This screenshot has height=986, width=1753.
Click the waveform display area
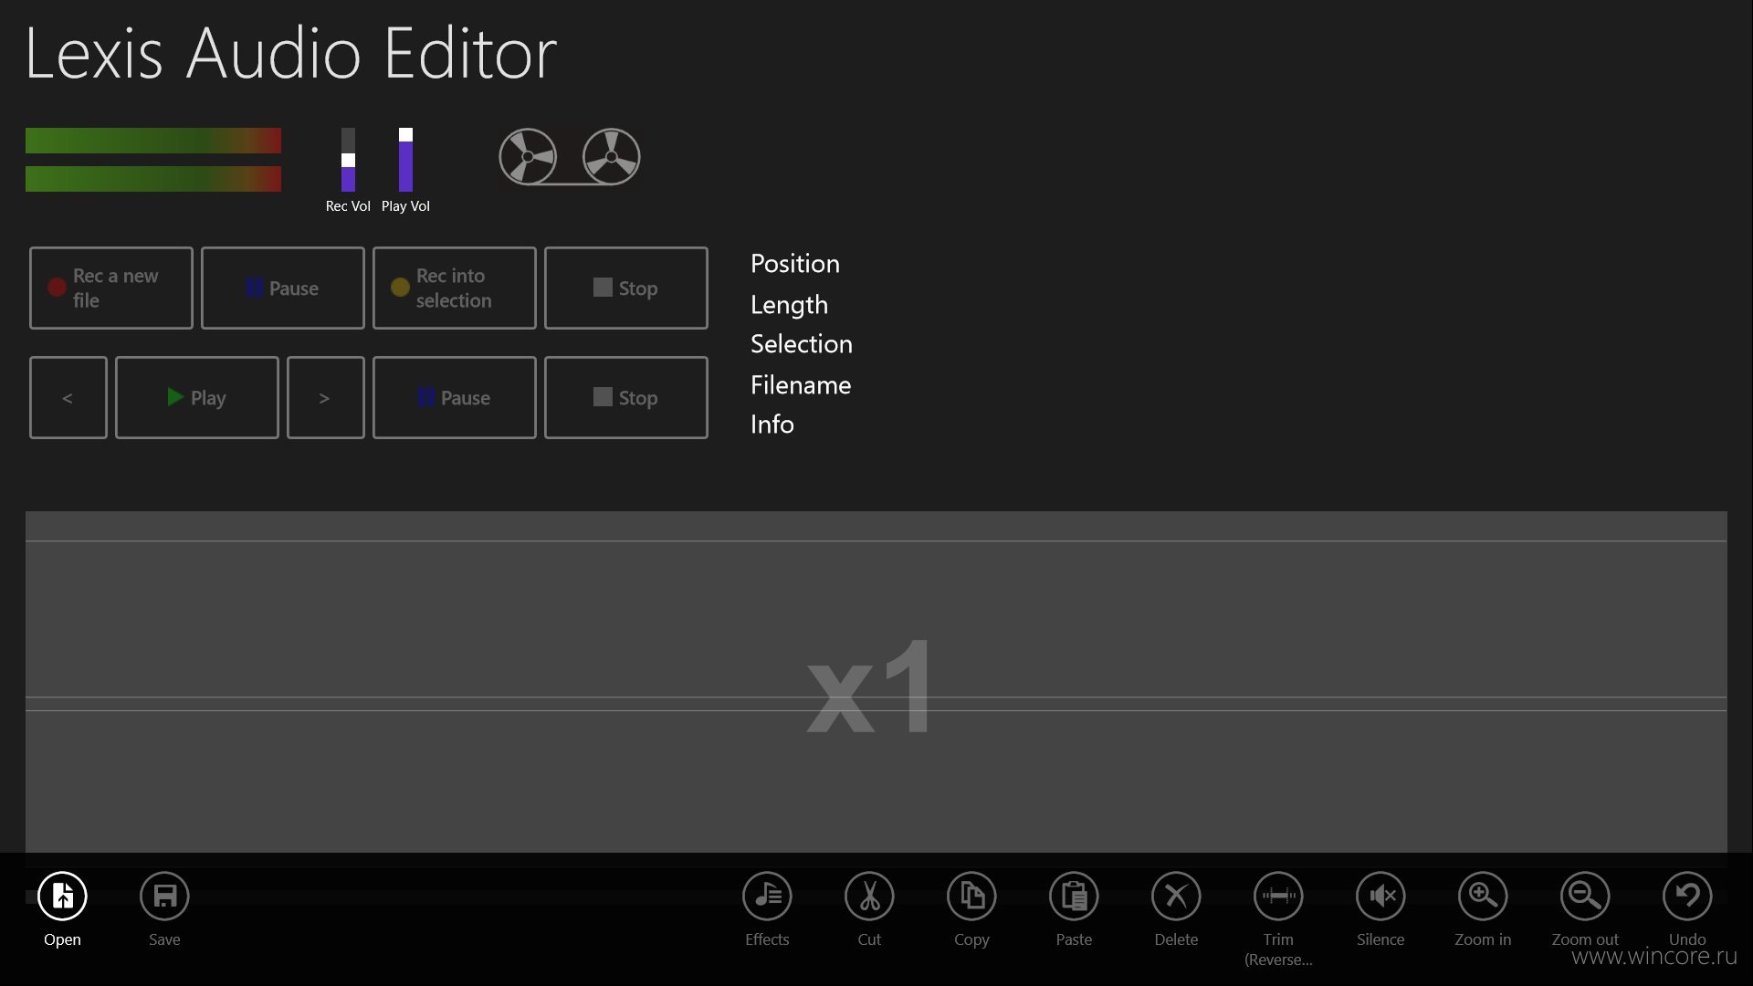pos(876,682)
